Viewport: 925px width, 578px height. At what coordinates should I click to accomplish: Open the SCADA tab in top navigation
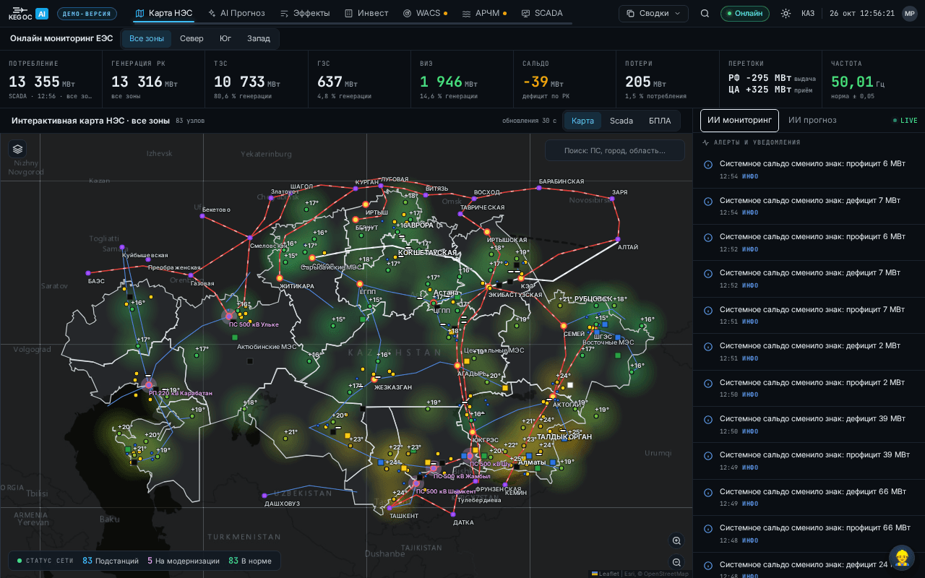(542, 13)
